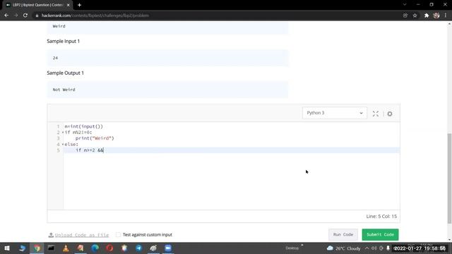Select the LBP2 lbptest Question tab
This screenshot has height=254, width=452.
[37, 5]
